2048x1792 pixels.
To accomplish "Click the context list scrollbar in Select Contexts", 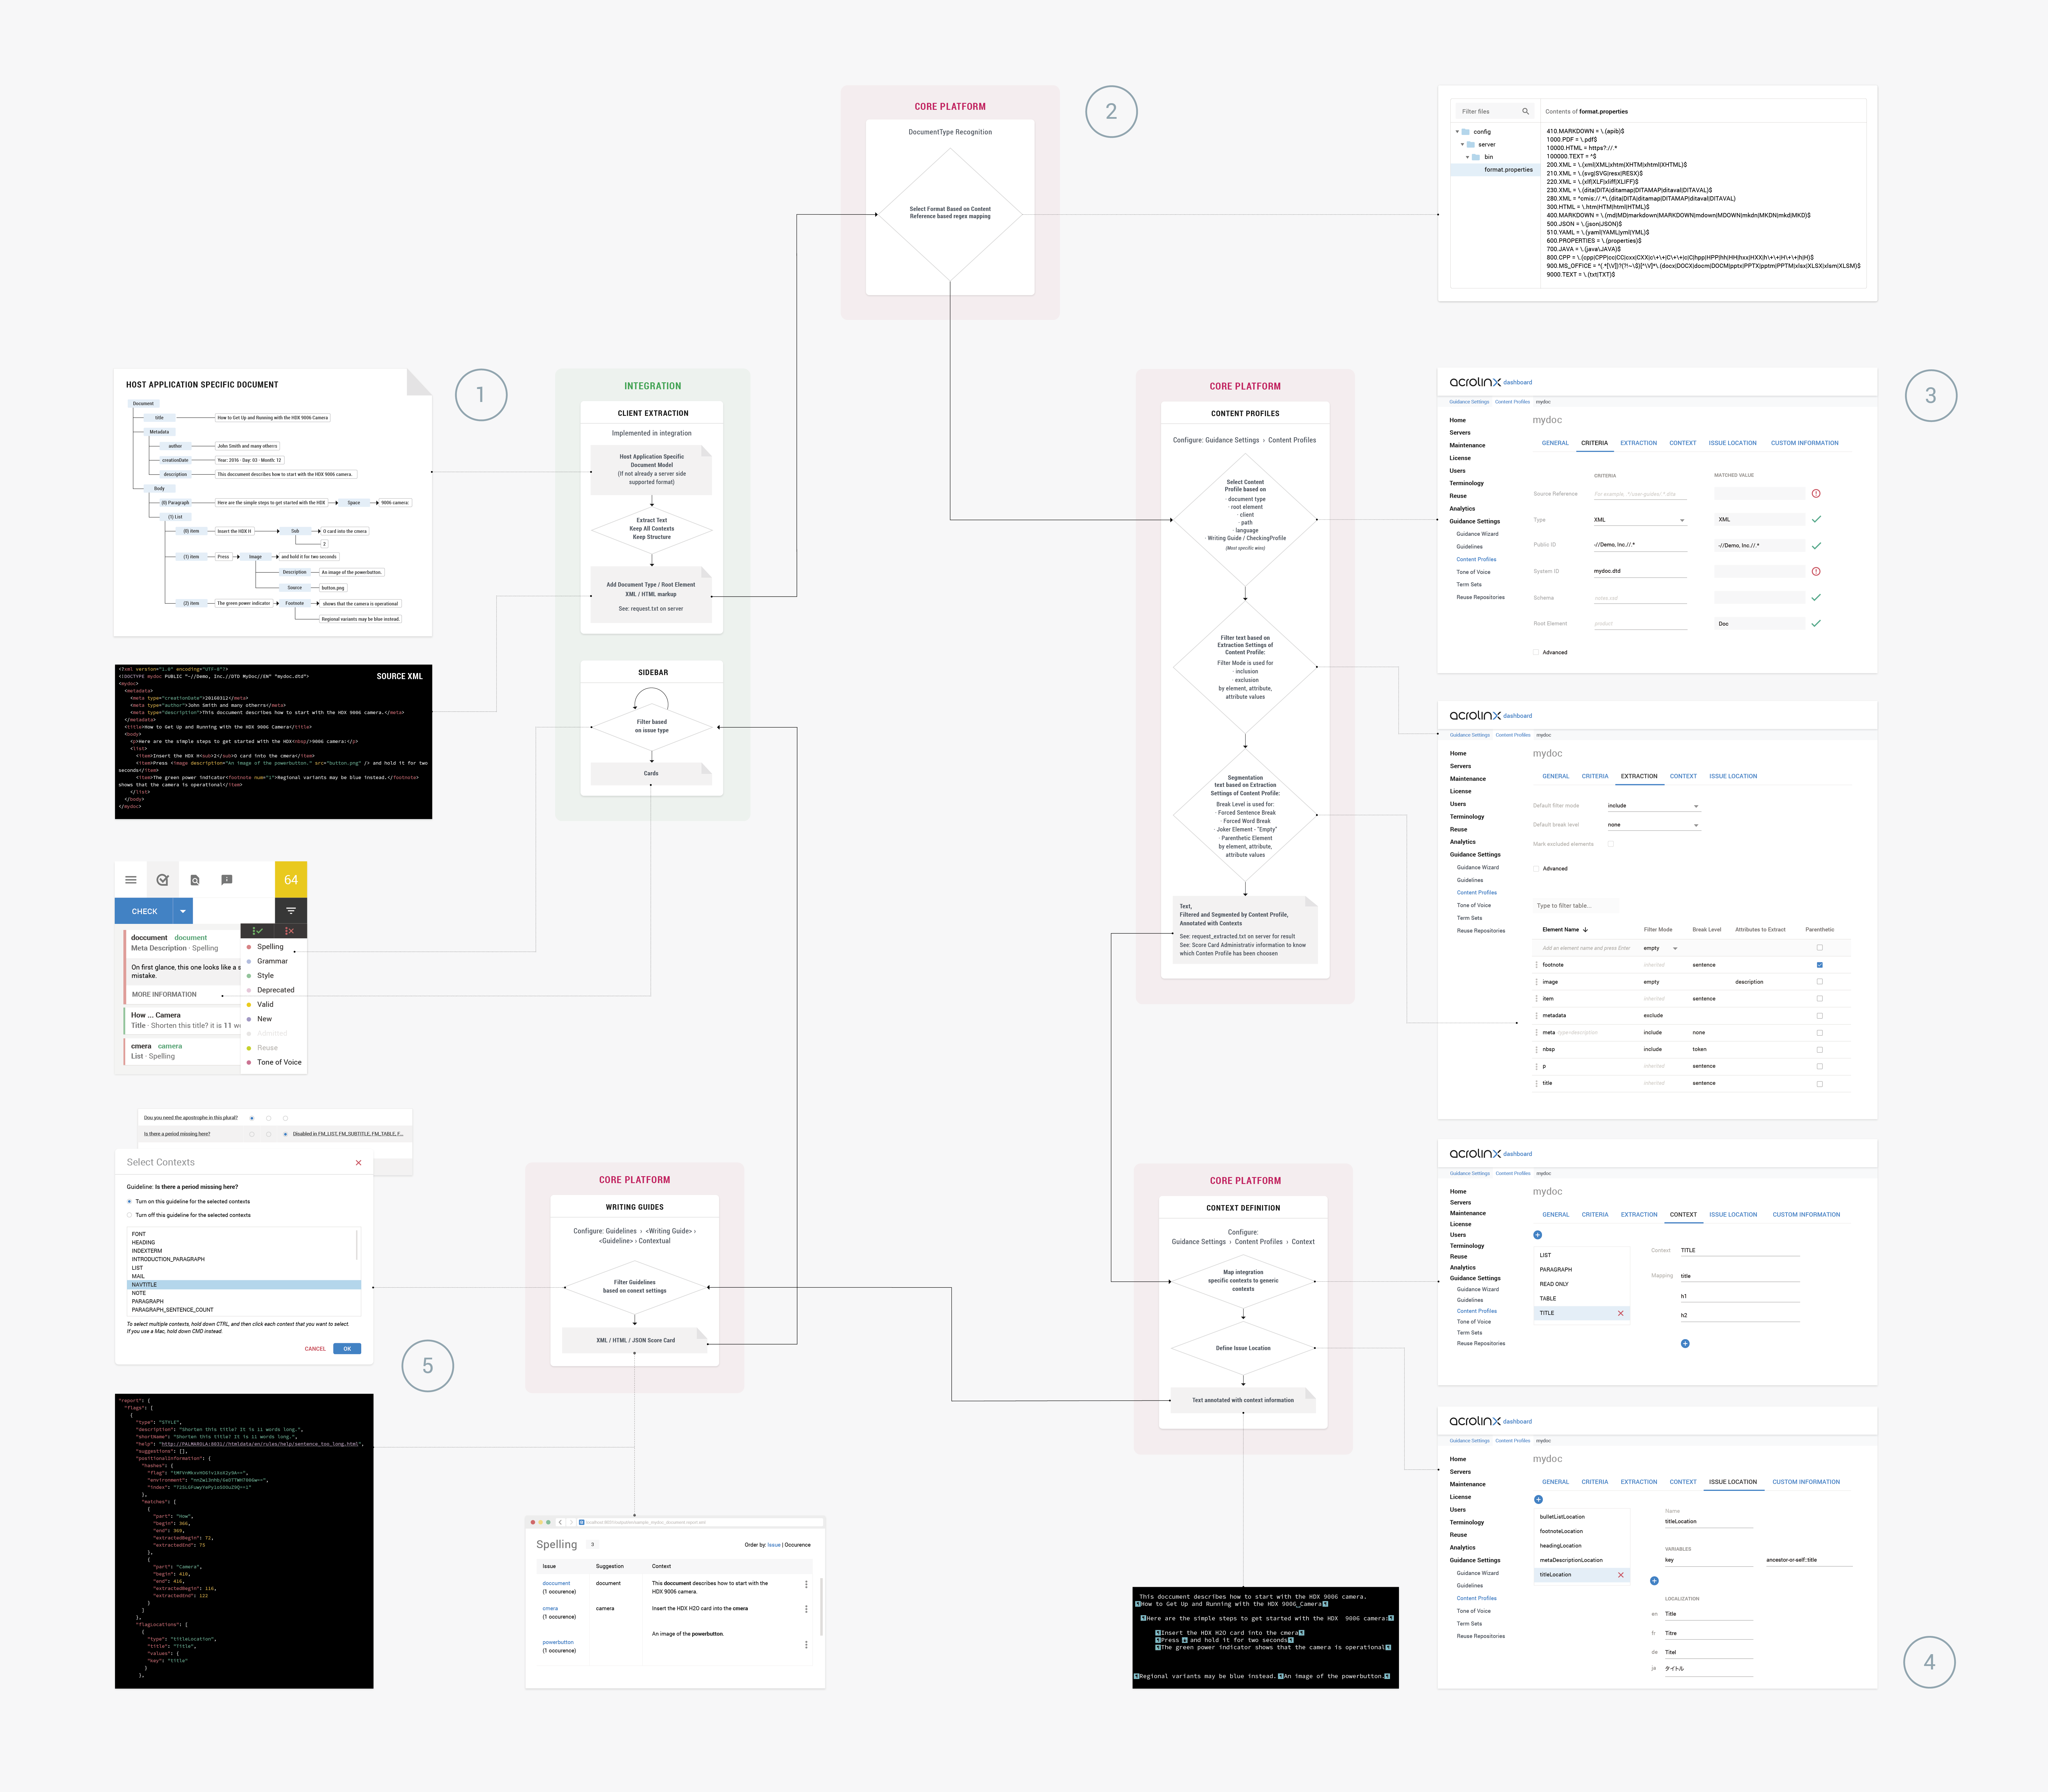I will 357,1245.
